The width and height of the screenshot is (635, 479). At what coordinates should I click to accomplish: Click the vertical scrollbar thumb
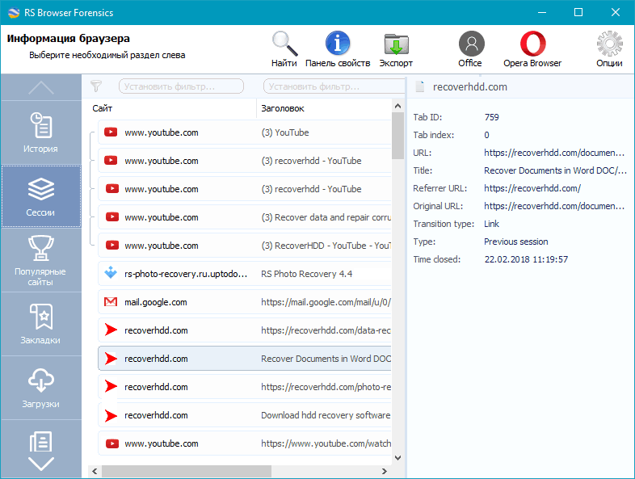point(397,136)
